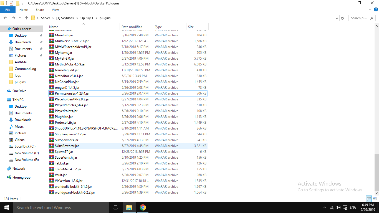Select ShopGUIPlus-1.18.3-SNAPSHOT file name
The image size is (379, 213).
[86, 128]
